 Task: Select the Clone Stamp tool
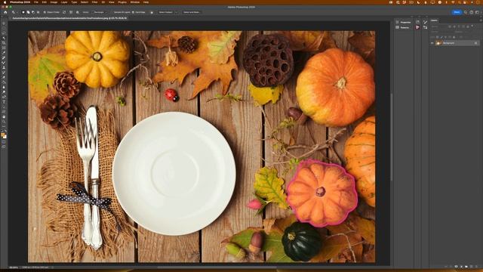[4, 67]
